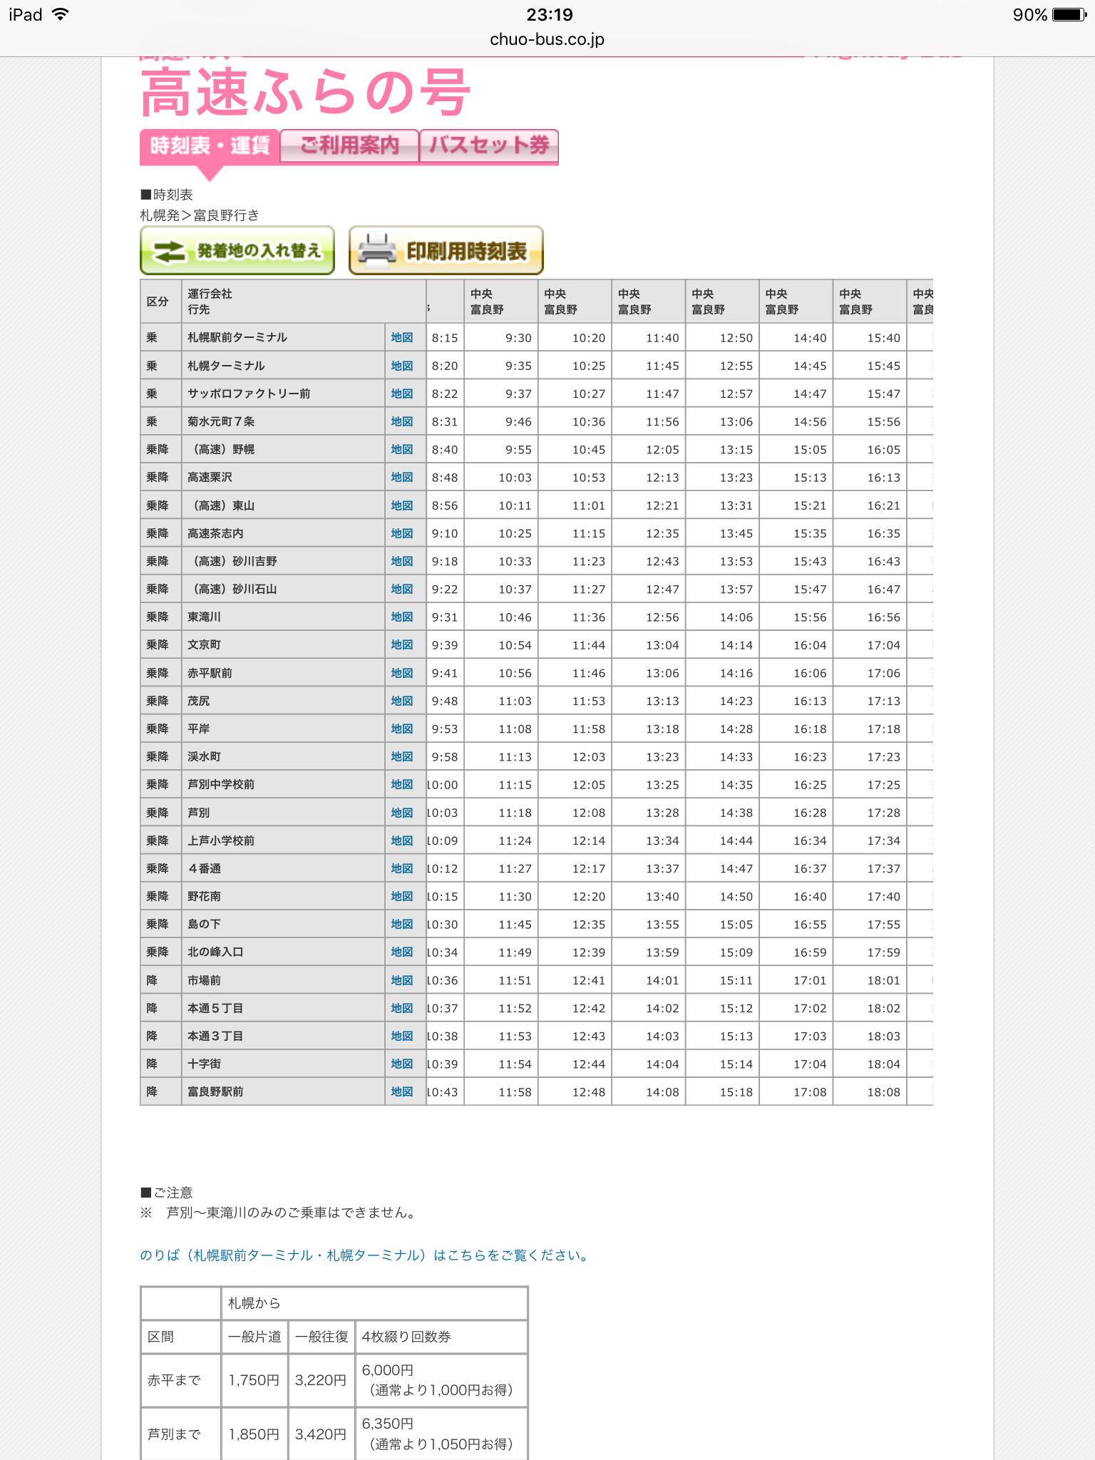This screenshot has width=1095, height=1460.
Task: Click the 印刷用時刻表 print button
Action: coord(446,251)
